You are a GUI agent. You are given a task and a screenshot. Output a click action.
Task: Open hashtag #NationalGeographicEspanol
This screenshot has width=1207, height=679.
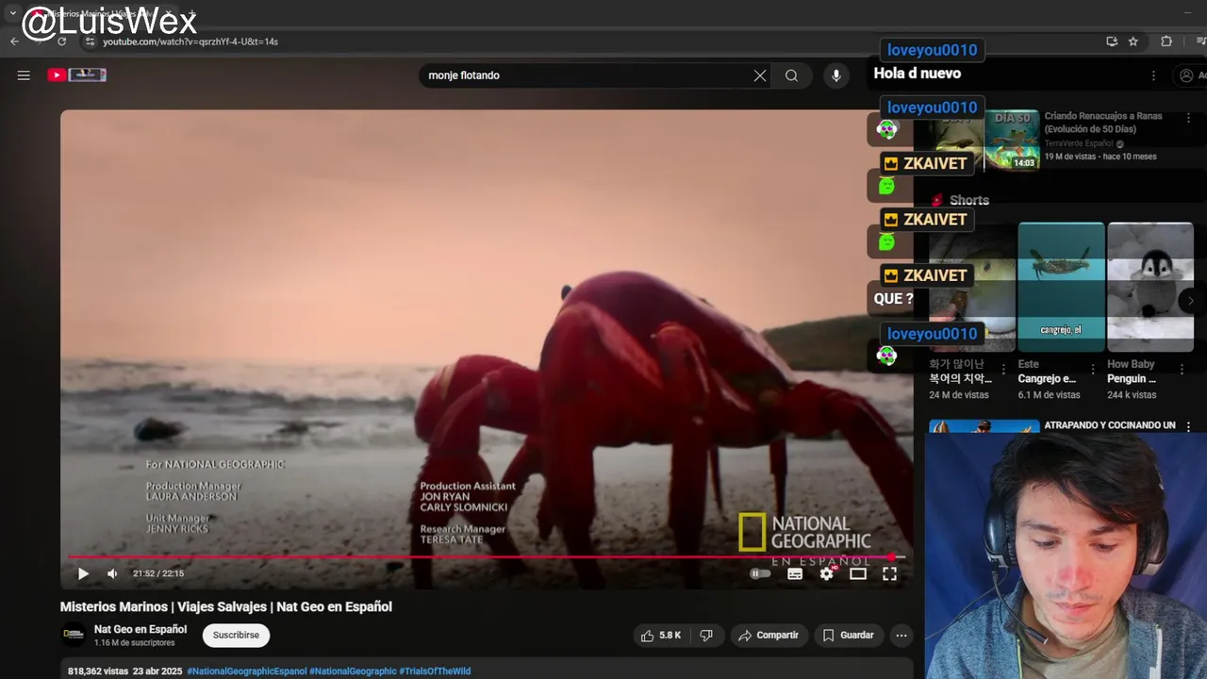coord(247,671)
